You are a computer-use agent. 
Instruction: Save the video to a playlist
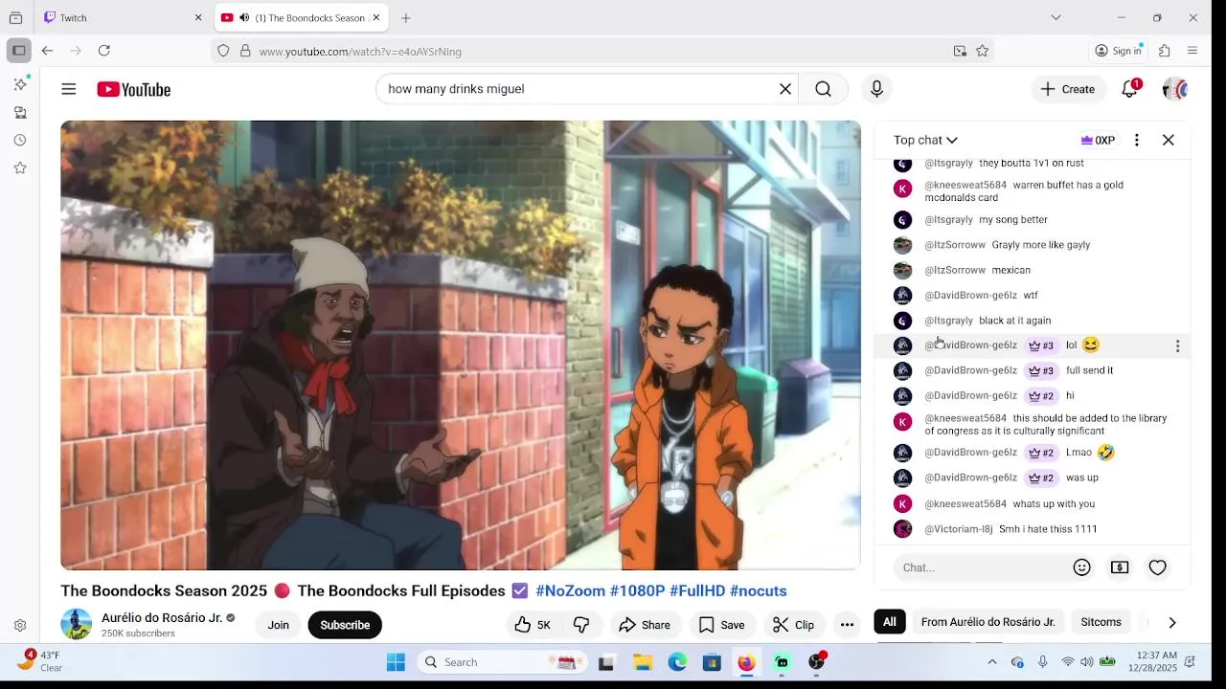[721, 625]
